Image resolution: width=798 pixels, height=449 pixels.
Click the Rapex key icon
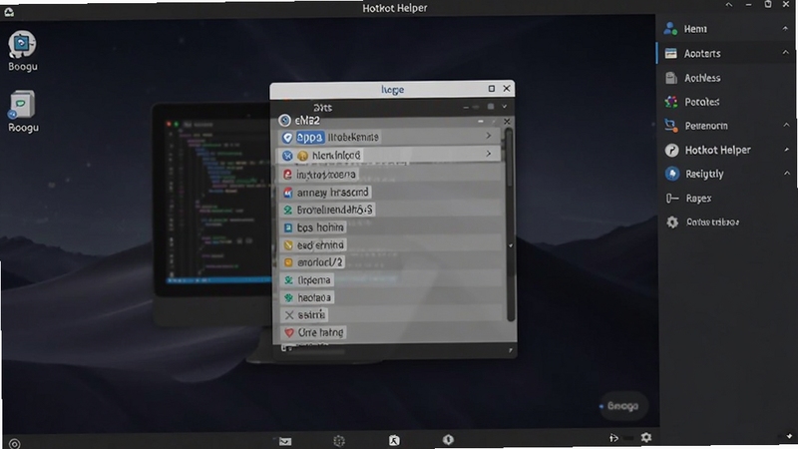pos(671,198)
